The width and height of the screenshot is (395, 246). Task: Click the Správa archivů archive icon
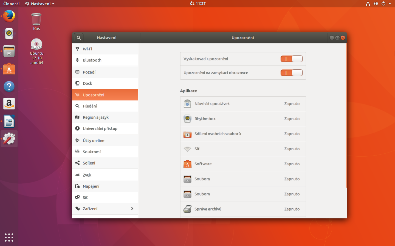coord(187,209)
